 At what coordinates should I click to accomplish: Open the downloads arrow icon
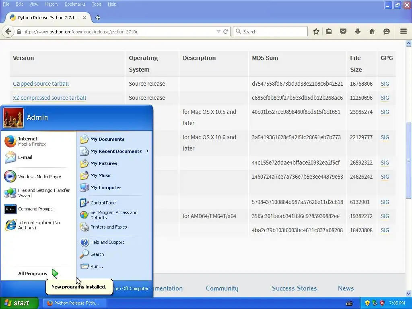(x=358, y=31)
